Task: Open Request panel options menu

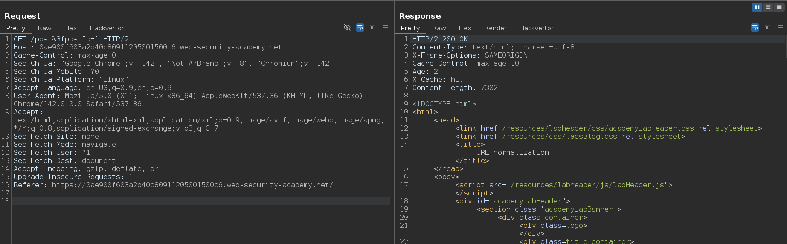Action: pos(386,27)
